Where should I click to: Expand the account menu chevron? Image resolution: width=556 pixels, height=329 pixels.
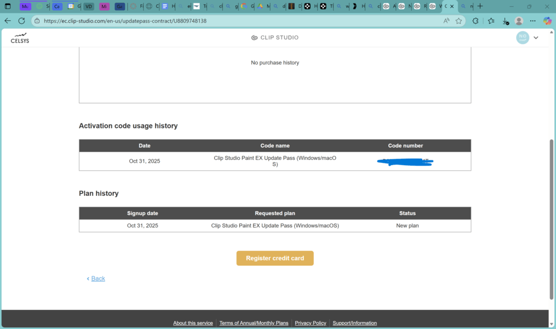(536, 38)
